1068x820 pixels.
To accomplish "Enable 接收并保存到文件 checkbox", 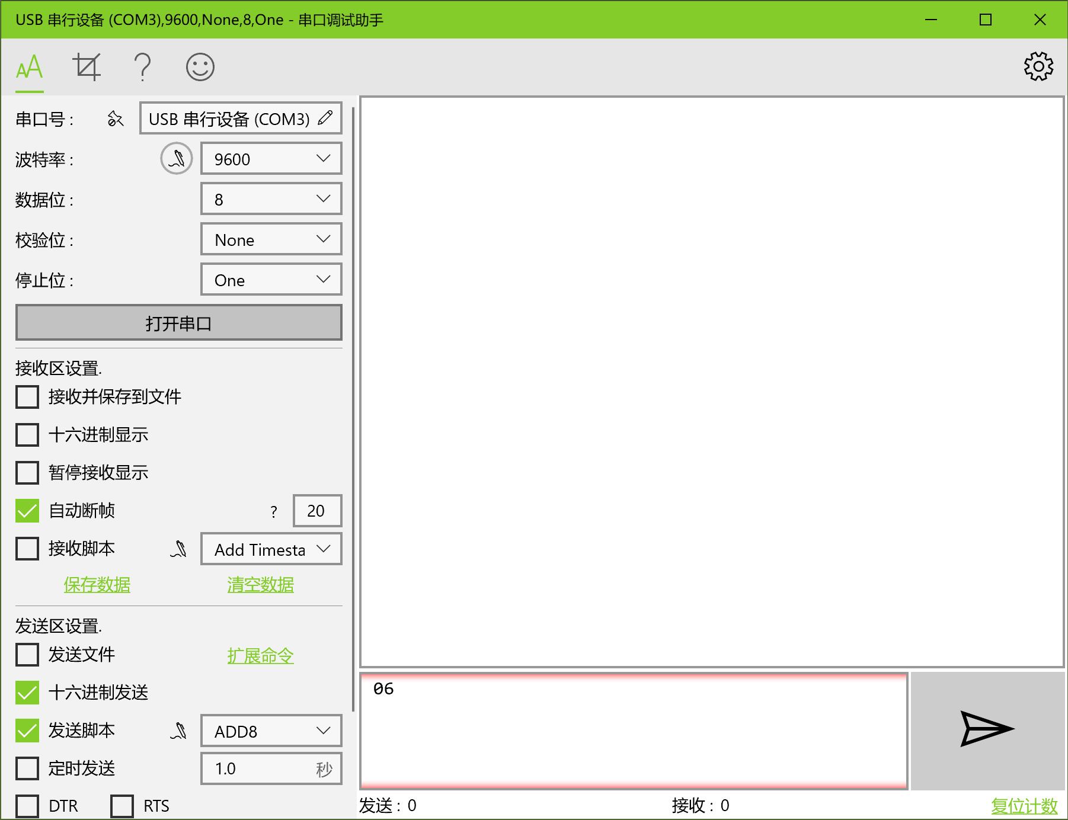I will click(27, 397).
